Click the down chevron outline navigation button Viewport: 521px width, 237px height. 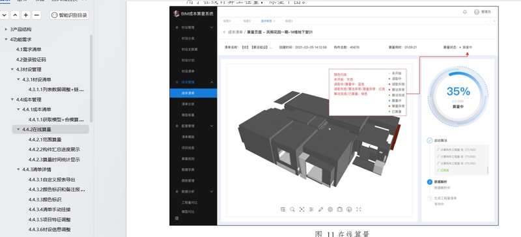pos(5,15)
